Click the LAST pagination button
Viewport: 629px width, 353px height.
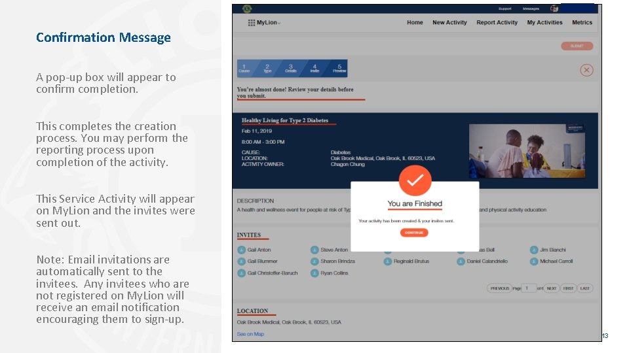[585, 288]
